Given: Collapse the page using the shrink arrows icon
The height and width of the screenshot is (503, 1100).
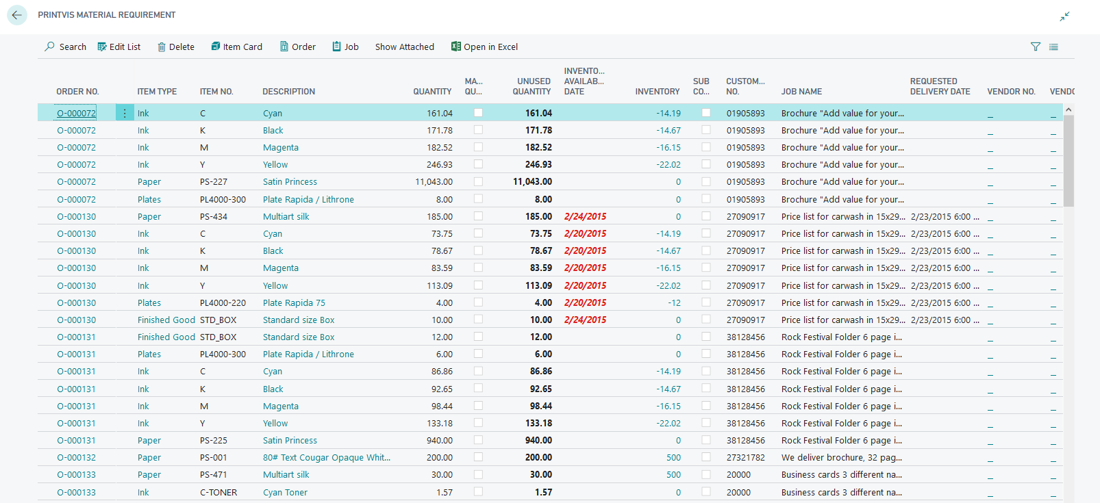Looking at the screenshot, I should tap(1064, 16).
